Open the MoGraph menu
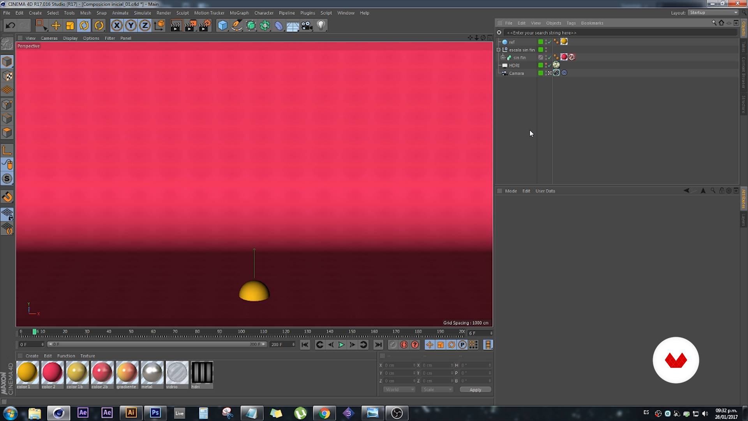The height and width of the screenshot is (421, 748). [x=239, y=13]
